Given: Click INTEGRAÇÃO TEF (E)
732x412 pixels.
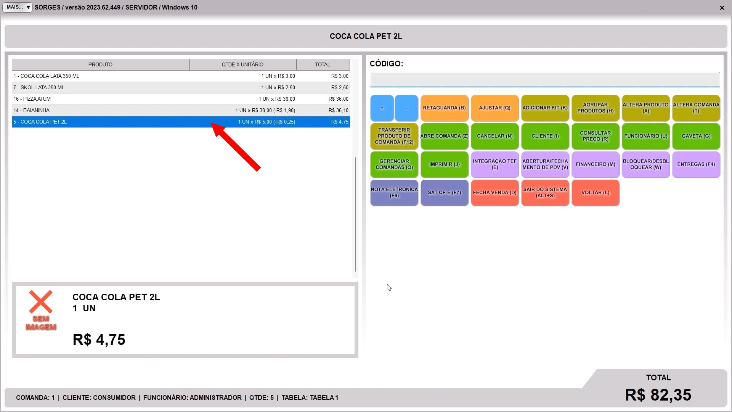Looking at the screenshot, I should (x=494, y=164).
